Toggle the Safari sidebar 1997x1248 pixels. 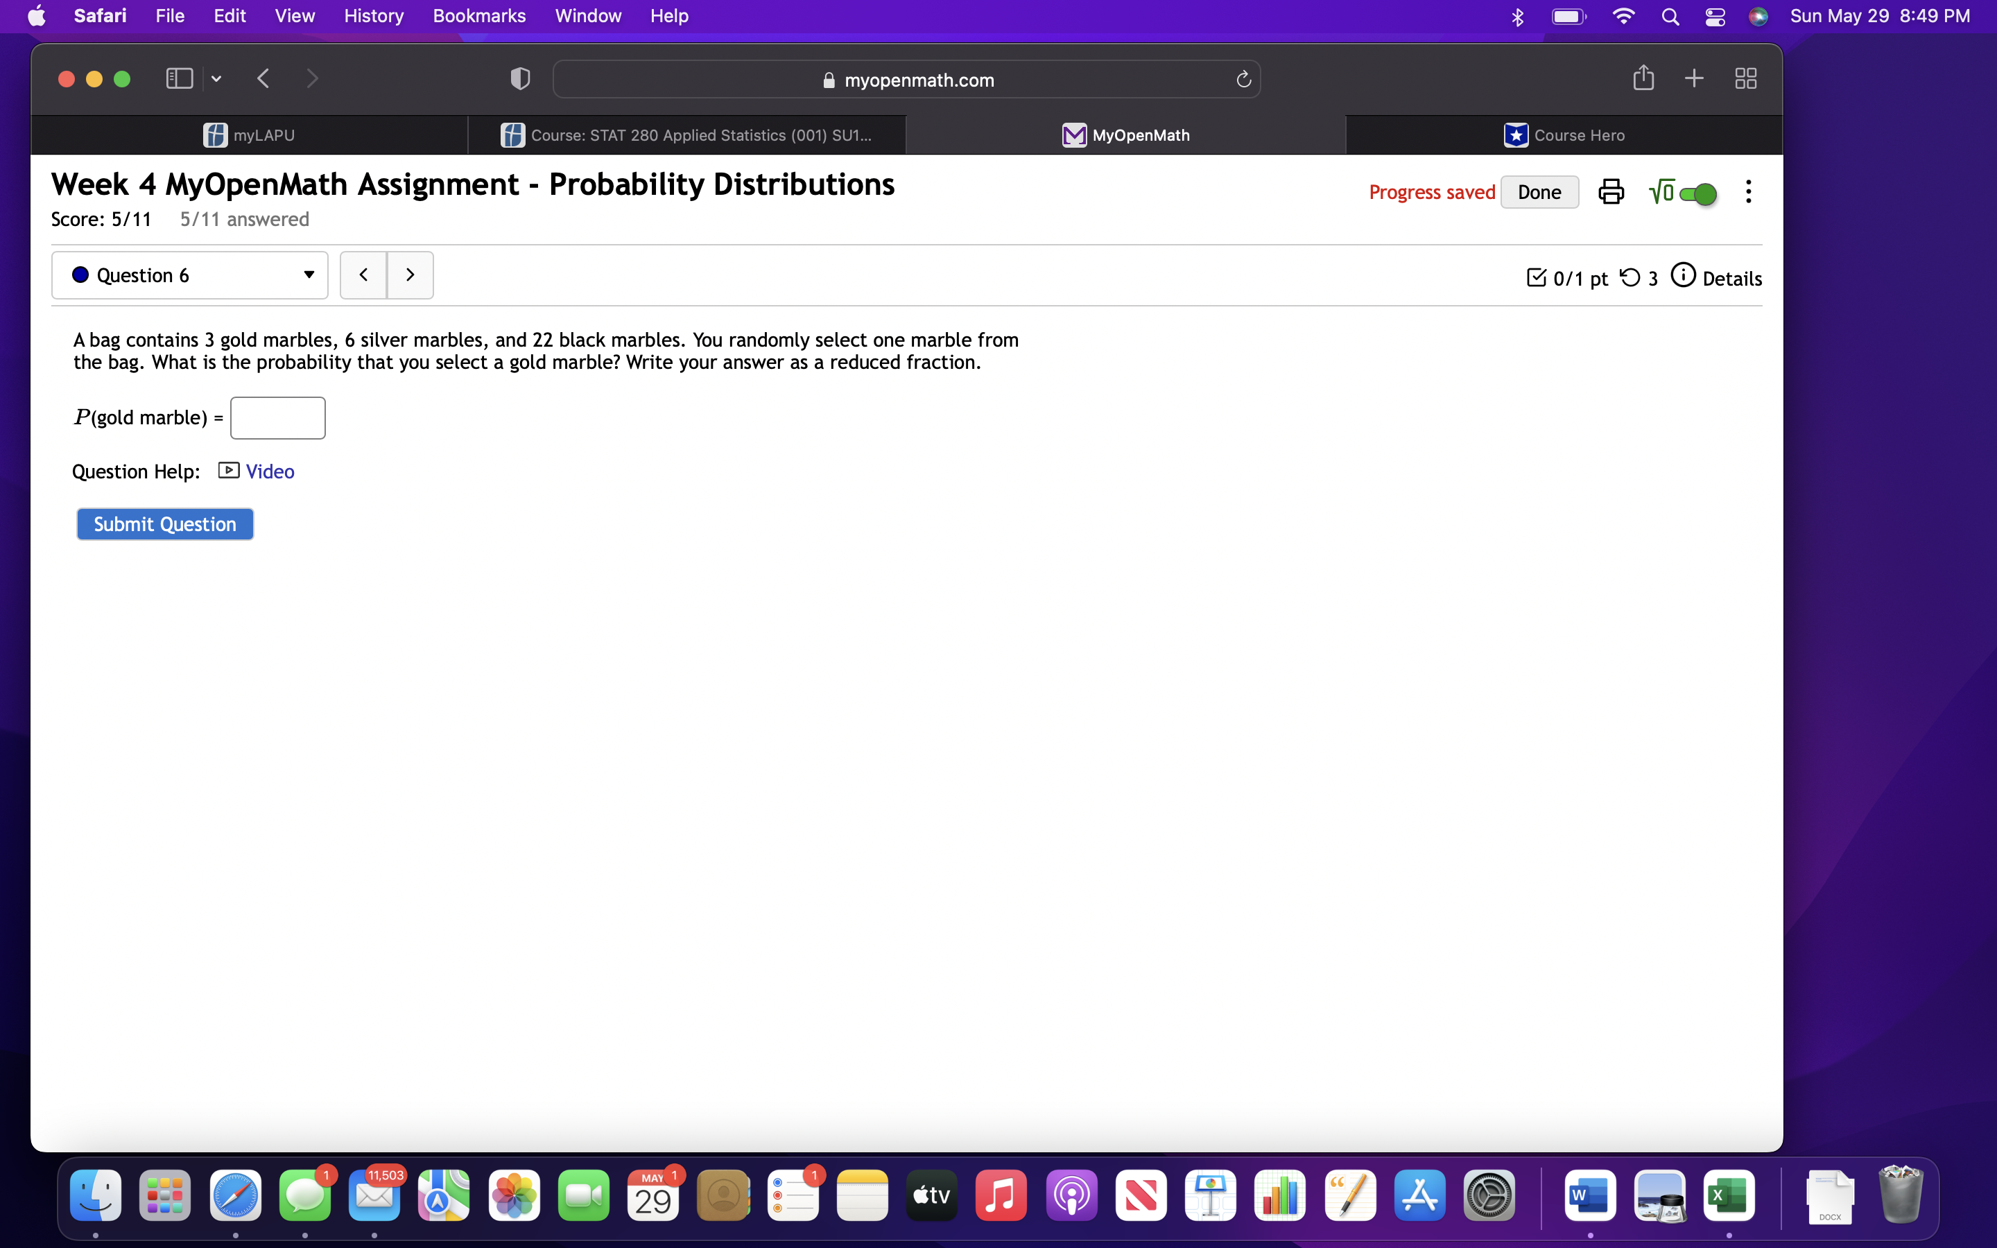[x=179, y=78]
